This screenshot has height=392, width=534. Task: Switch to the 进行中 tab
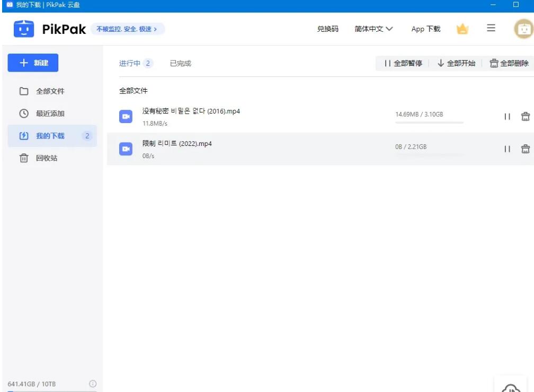(x=136, y=64)
